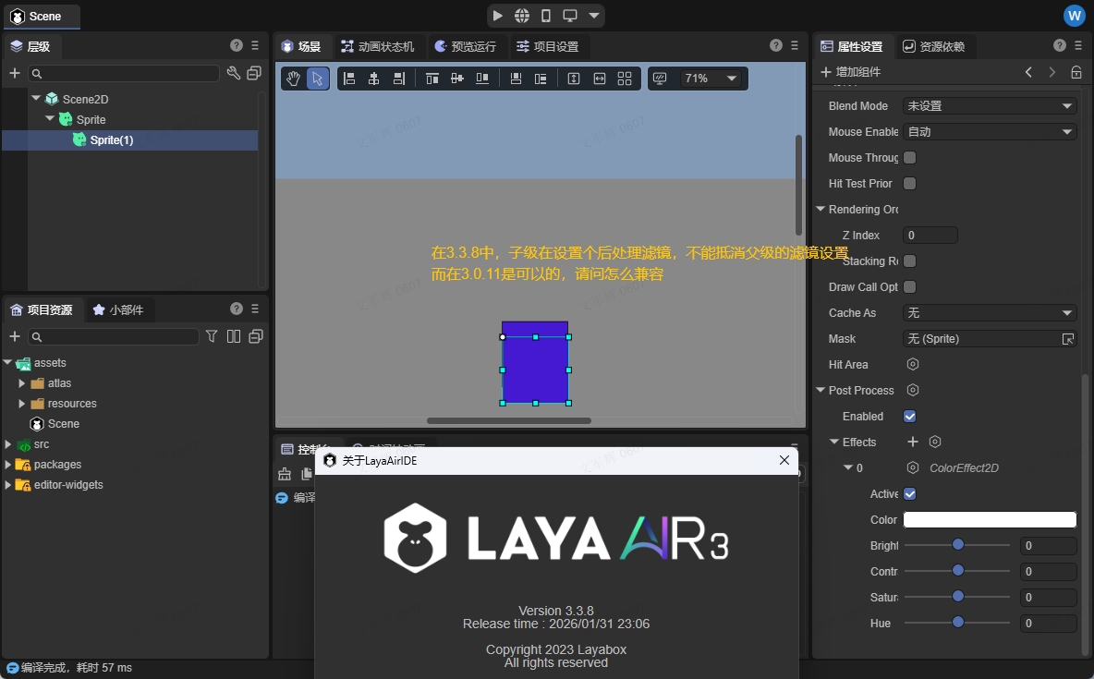Viewport: 1094px width, 679px height.
Task: Open browser preview globe icon
Action: coord(522,16)
